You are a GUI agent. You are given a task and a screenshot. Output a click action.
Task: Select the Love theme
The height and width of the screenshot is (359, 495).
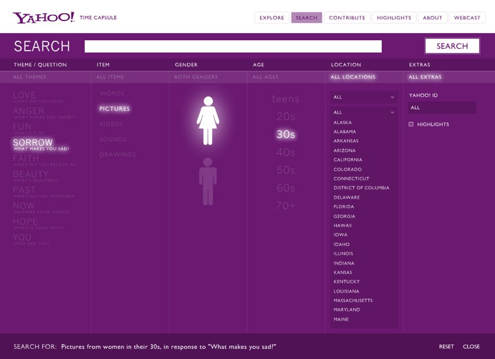tap(25, 96)
